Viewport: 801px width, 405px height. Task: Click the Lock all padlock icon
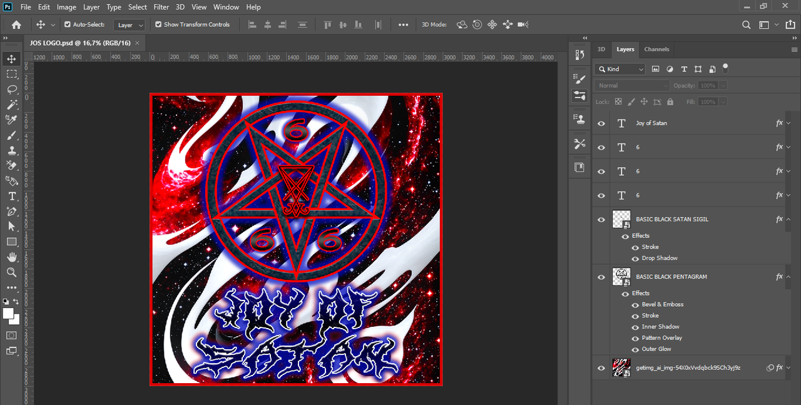[670, 101]
